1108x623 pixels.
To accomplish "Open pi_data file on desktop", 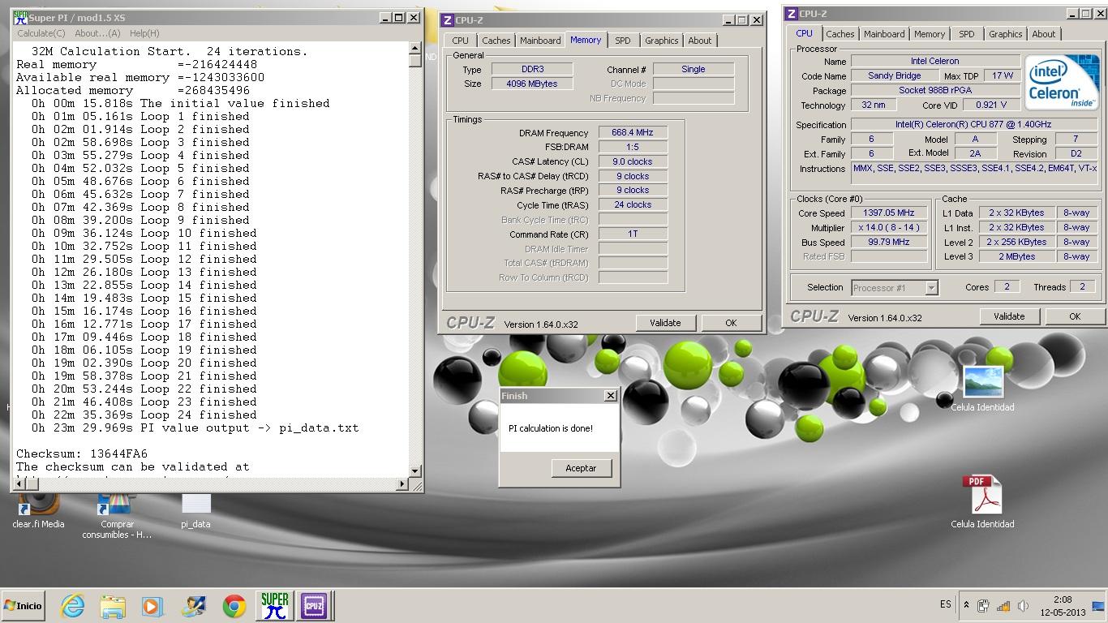I will (x=195, y=511).
